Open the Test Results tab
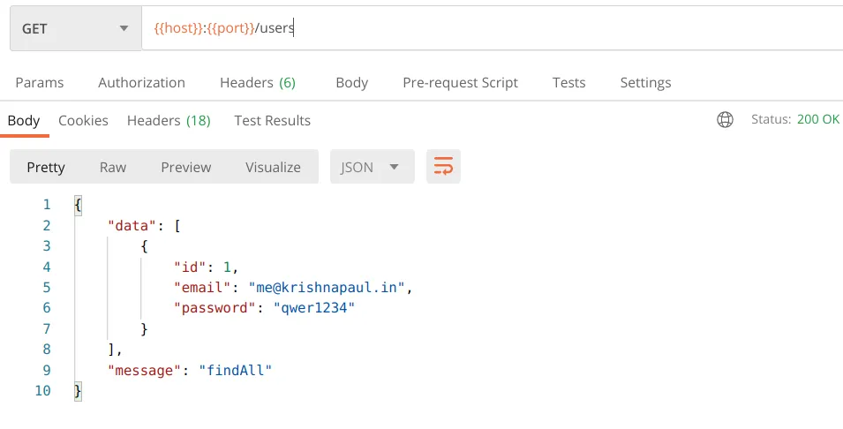This screenshot has width=843, height=429. 272,120
